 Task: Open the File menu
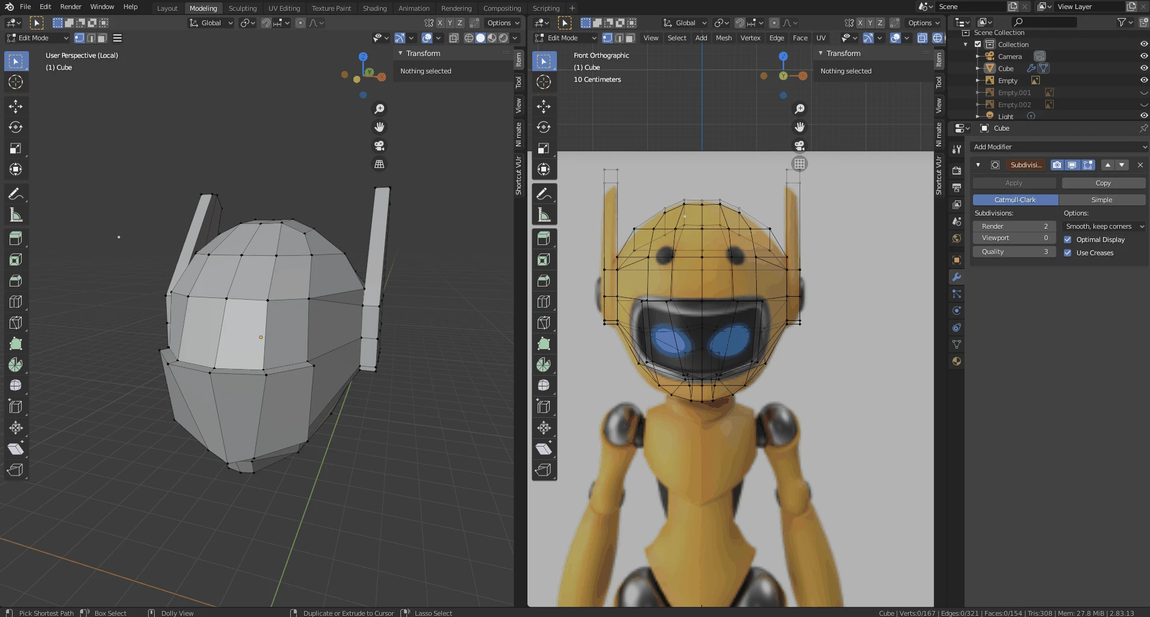point(25,7)
